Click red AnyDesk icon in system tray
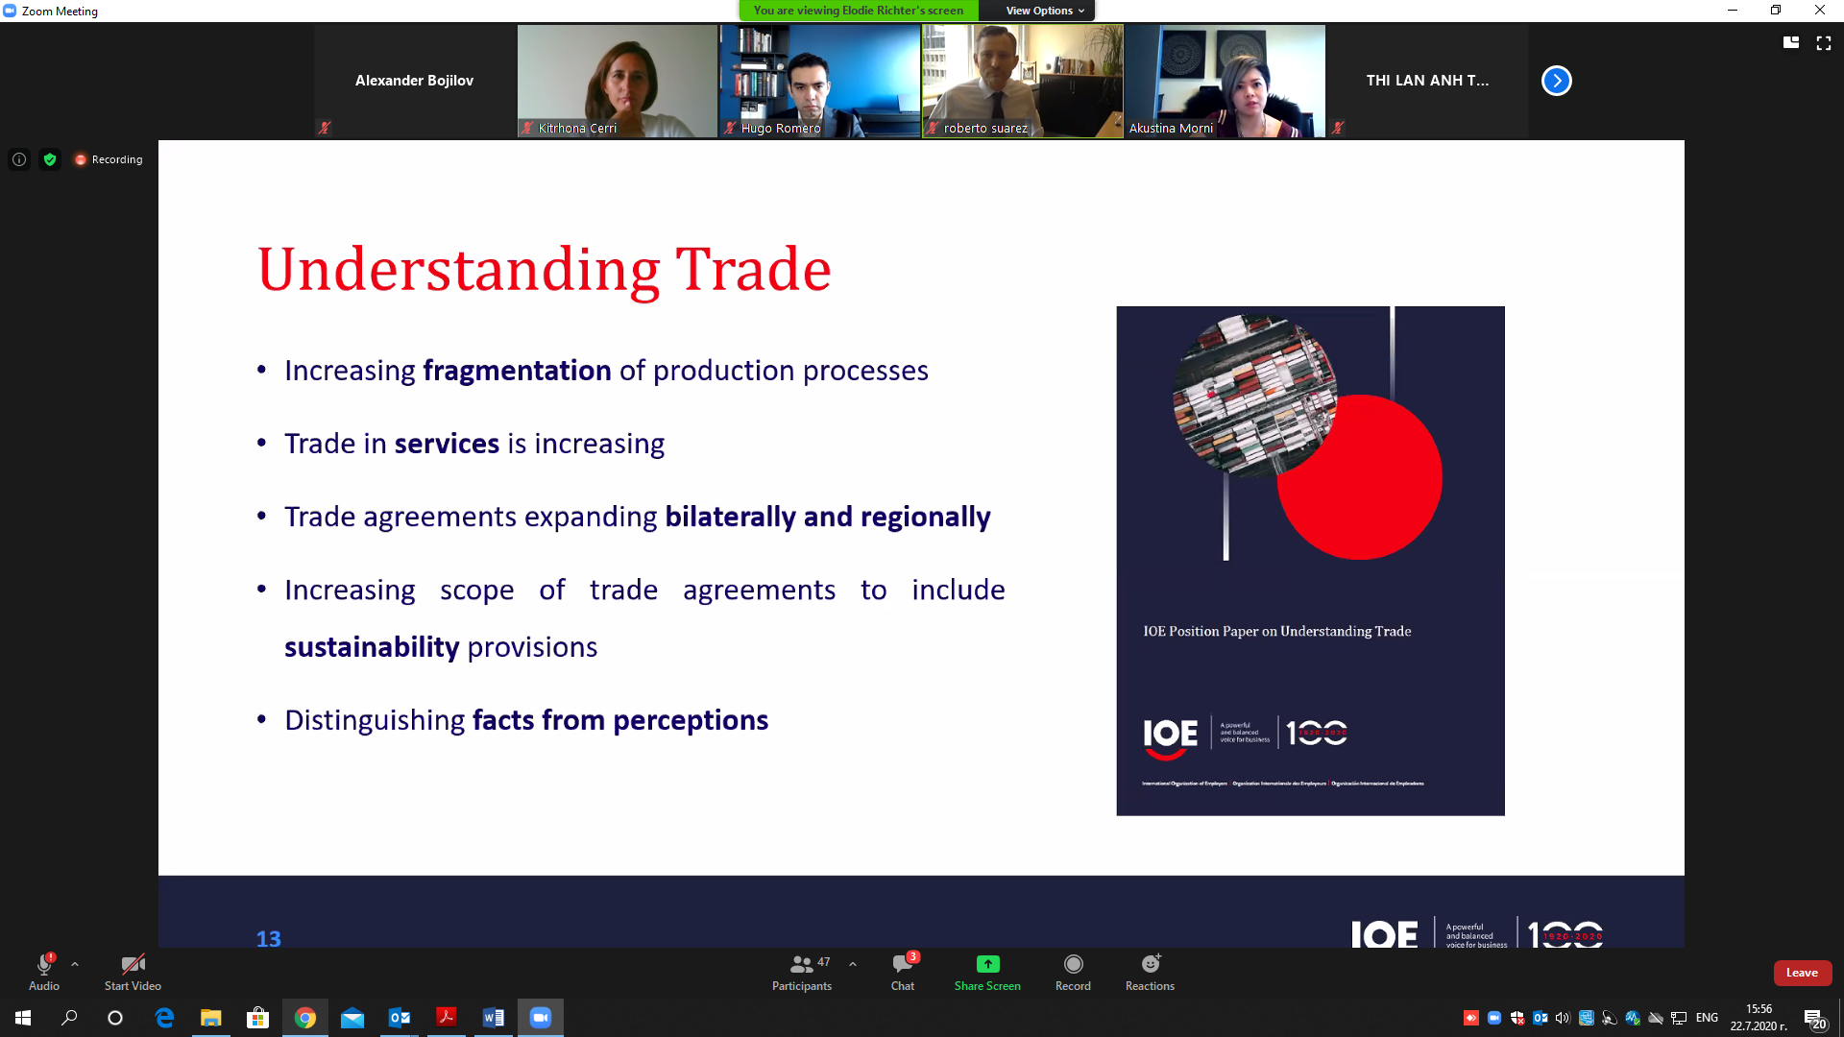 coord(1470,1018)
